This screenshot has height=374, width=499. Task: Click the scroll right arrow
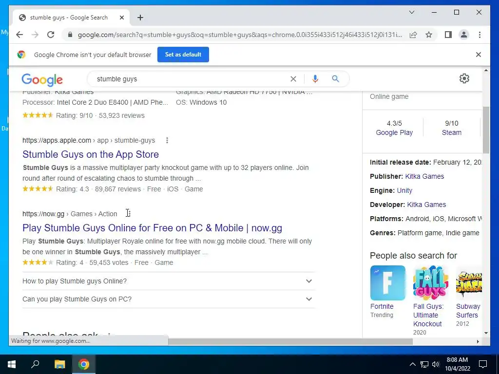coord(478,341)
